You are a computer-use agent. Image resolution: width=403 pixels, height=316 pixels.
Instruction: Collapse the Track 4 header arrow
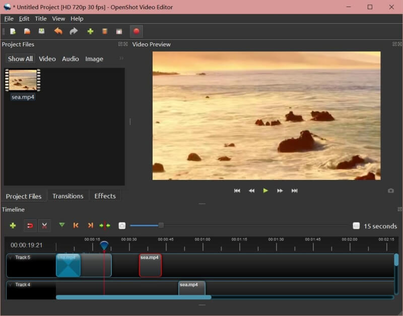(11, 285)
